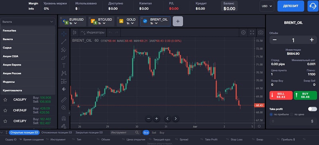
Task: Select the text annotation tool
Action: pyautogui.click(x=64, y=65)
